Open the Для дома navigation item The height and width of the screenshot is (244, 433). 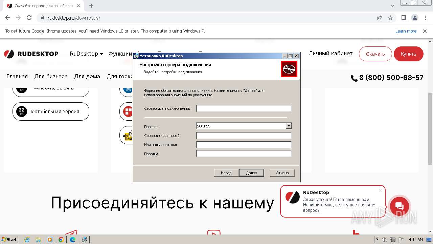(87, 77)
